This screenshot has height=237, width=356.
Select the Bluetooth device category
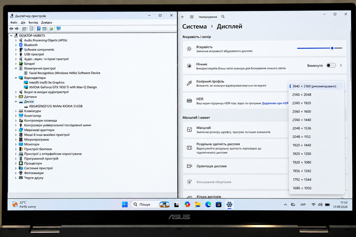31,45
